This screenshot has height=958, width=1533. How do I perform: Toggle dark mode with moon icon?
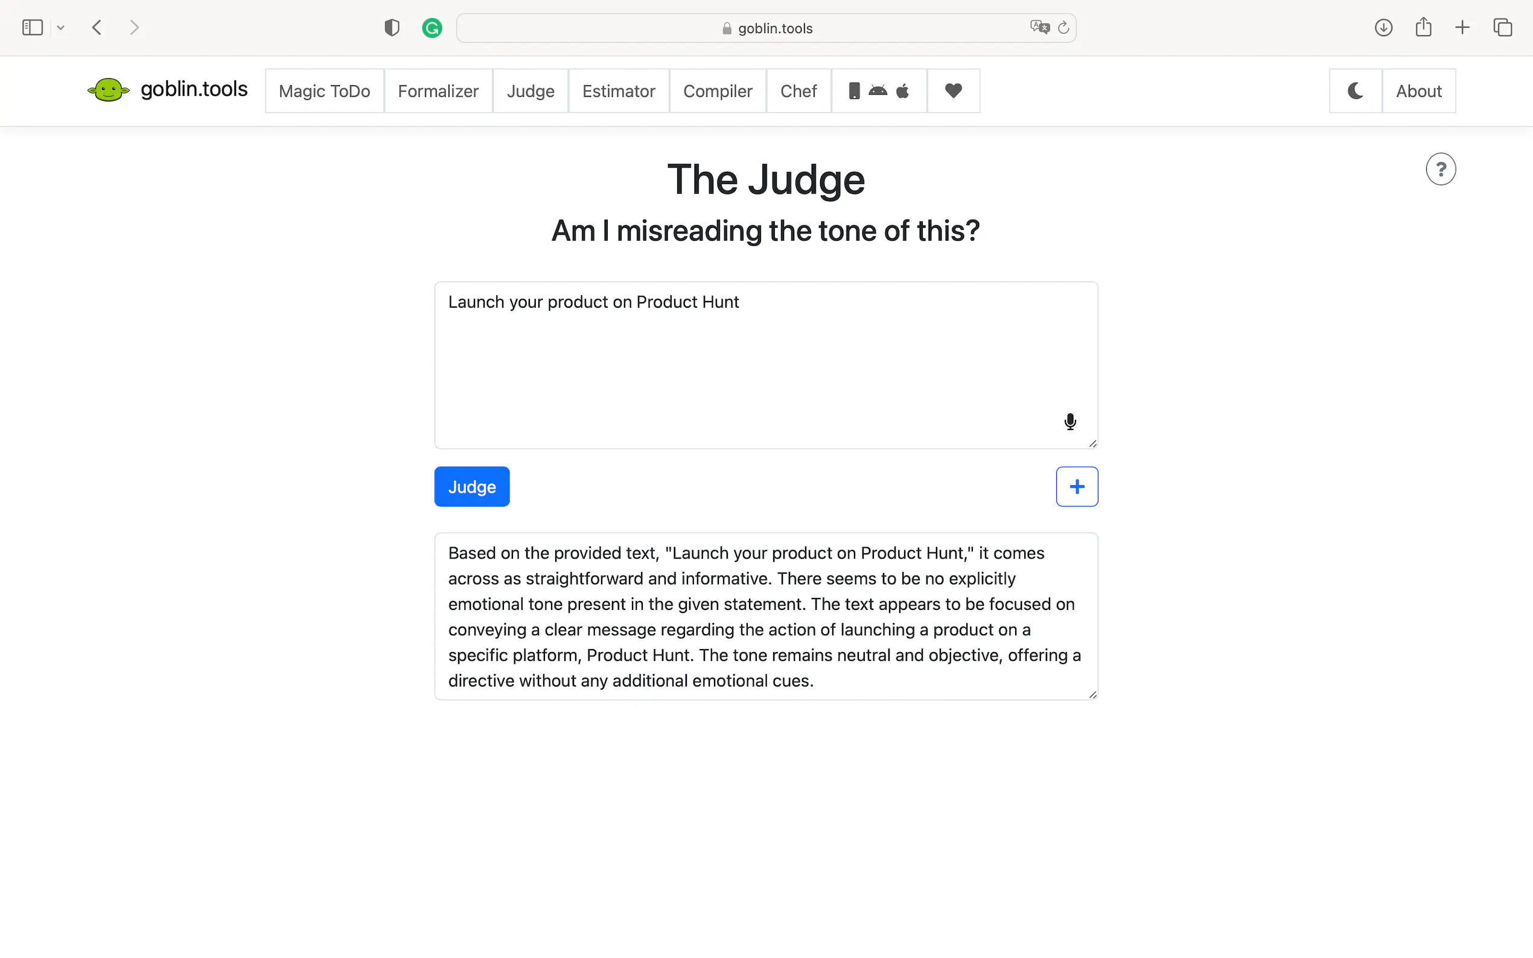pyautogui.click(x=1355, y=90)
